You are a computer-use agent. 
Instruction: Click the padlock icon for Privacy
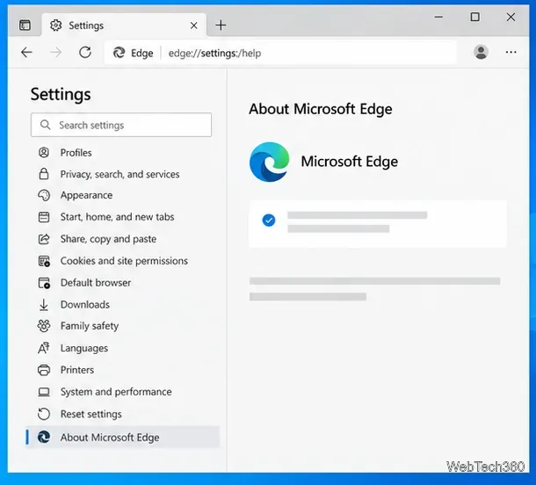(x=44, y=174)
